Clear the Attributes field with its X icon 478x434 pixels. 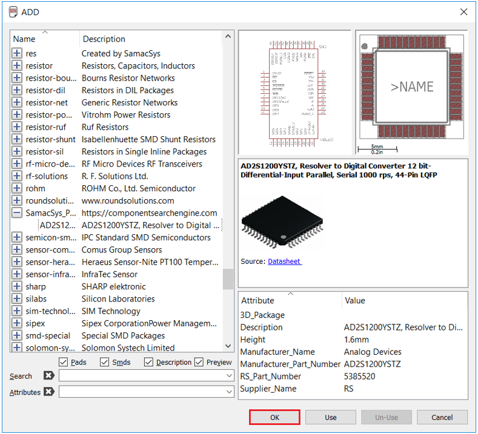coord(49,392)
